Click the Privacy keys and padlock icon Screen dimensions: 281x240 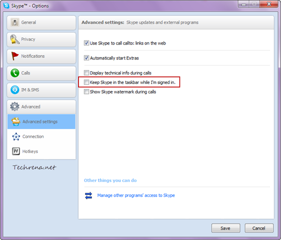(x=14, y=39)
